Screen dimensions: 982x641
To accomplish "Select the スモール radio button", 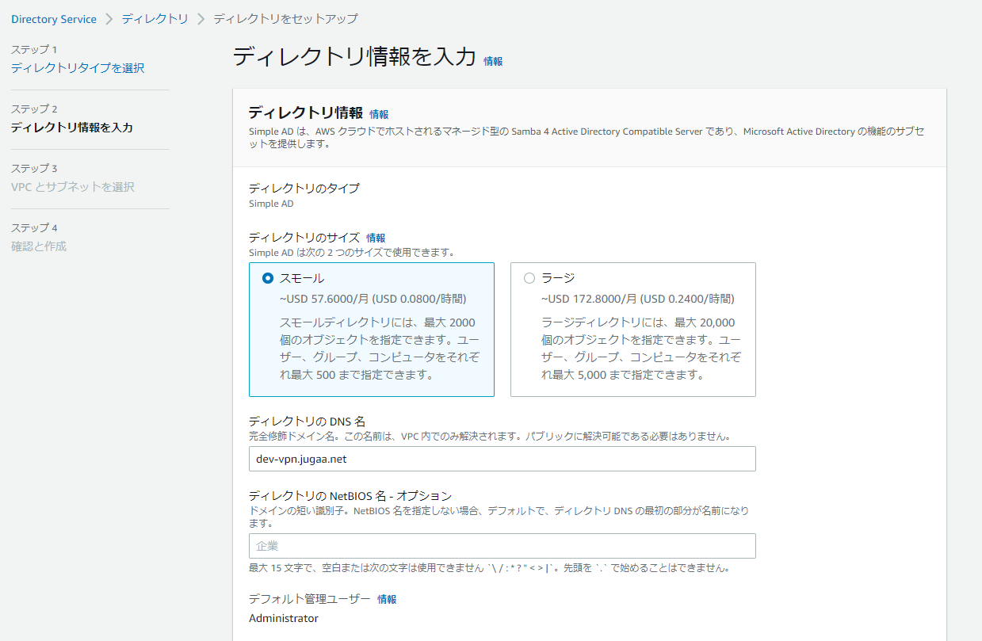I will [268, 278].
